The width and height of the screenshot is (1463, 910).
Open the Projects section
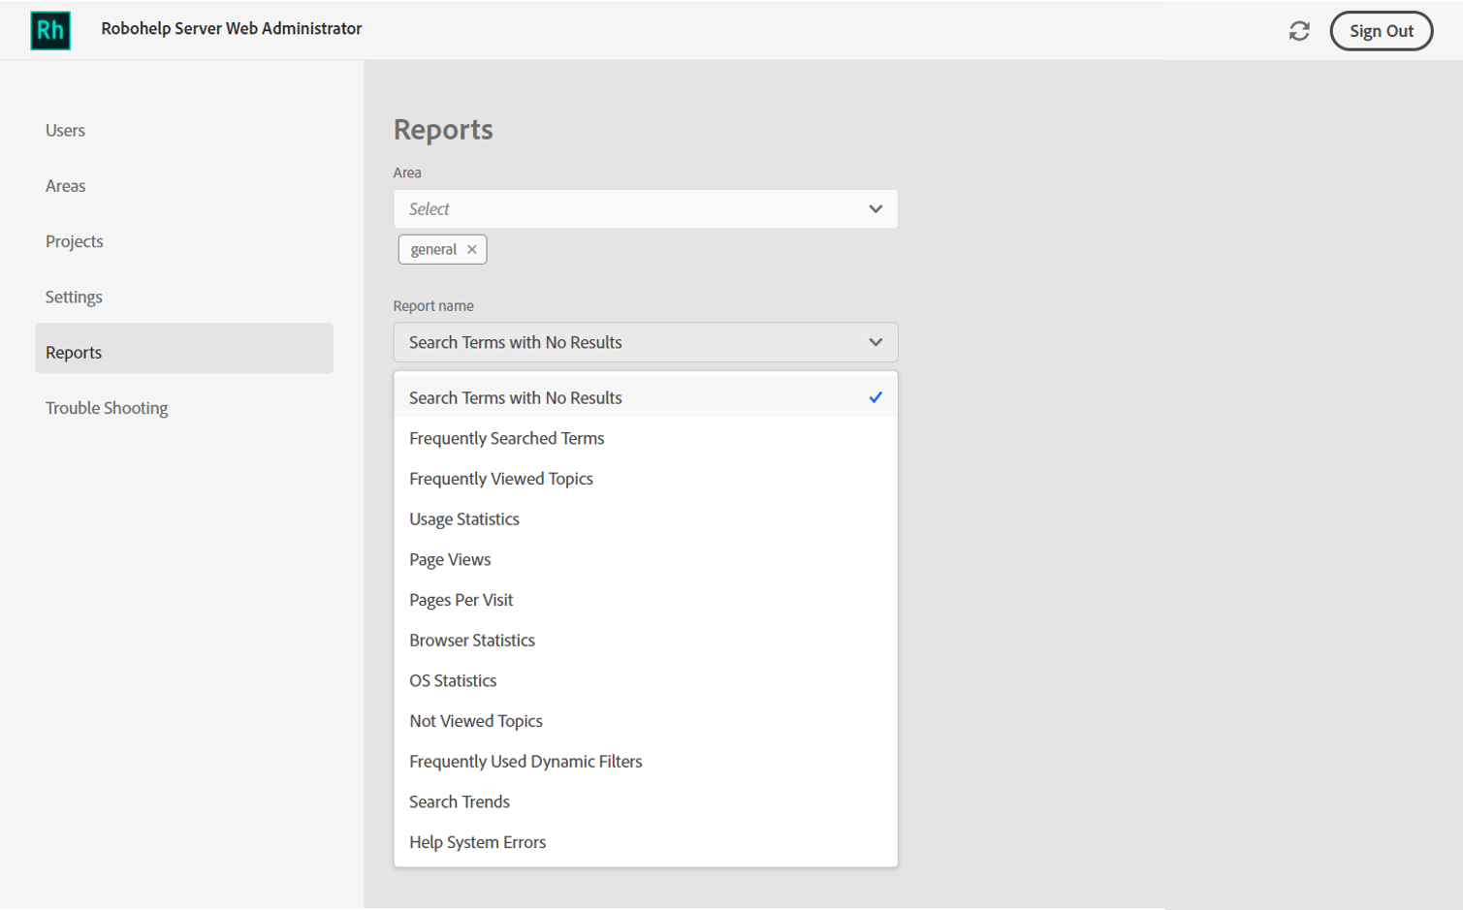point(74,241)
